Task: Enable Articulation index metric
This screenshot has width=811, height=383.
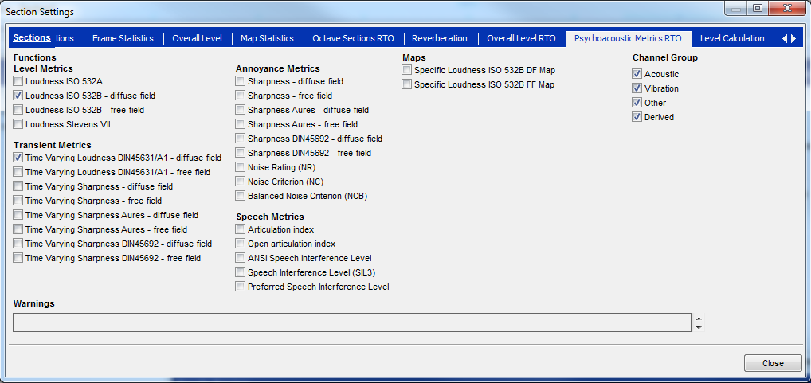Action: 241,229
